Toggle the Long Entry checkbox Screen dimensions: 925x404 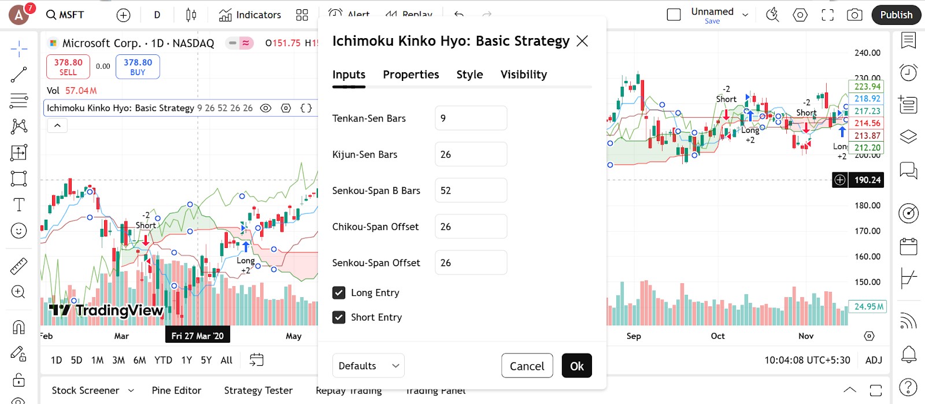[339, 292]
